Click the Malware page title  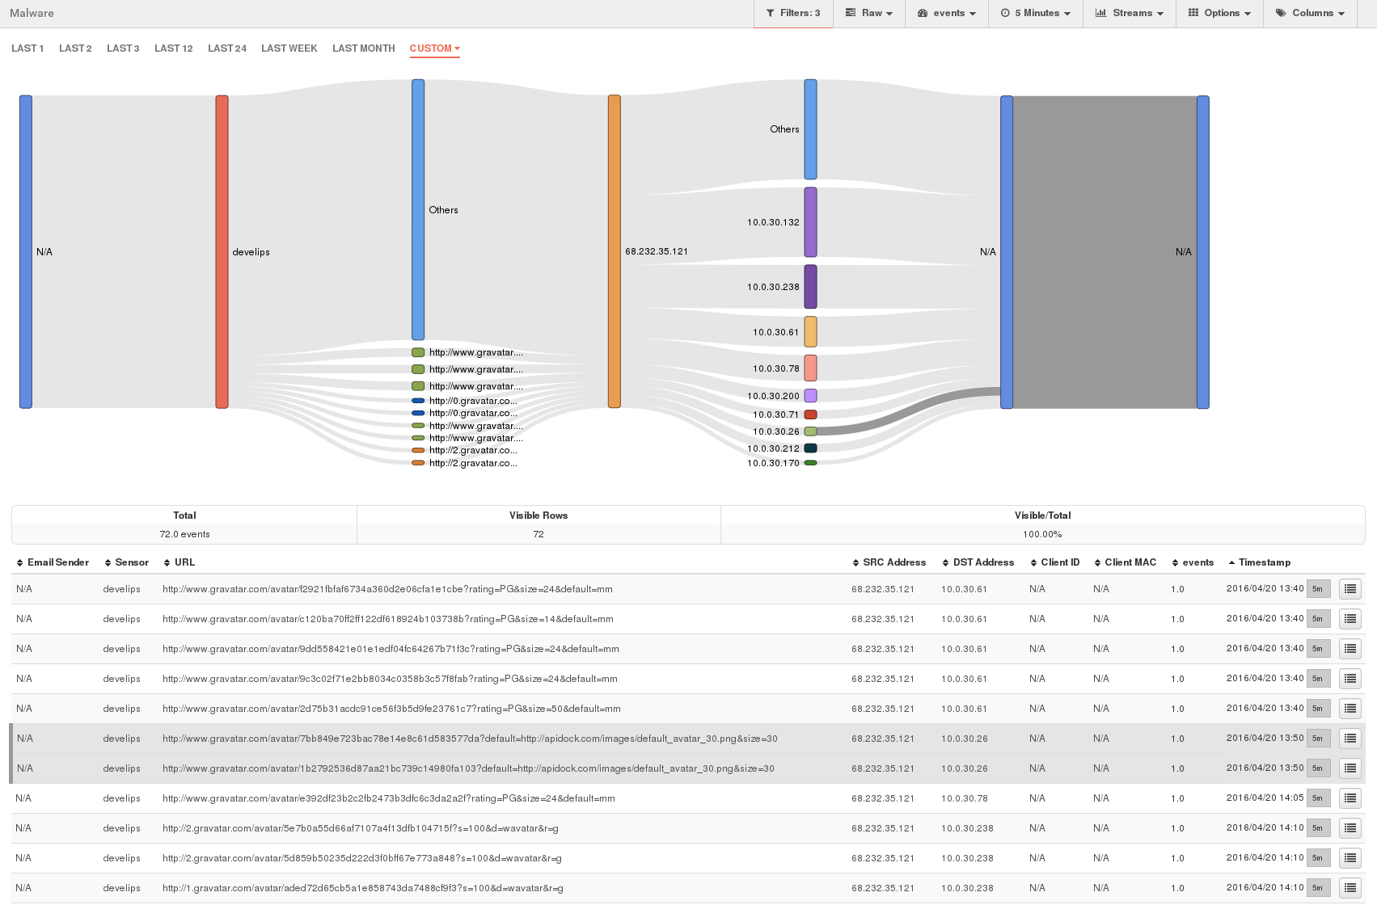[32, 13]
